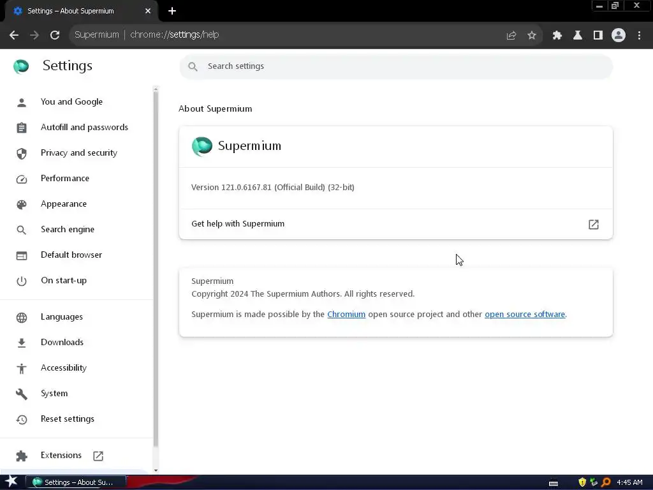653x490 pixels.
Task: Click the person icon beside You and Google
Action: point(22,102)
